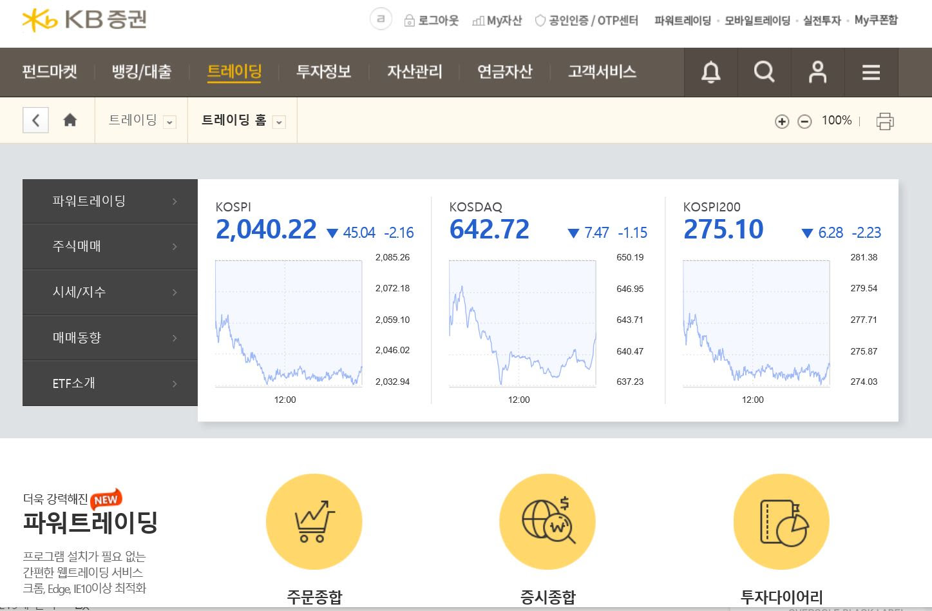The height and width of the screenshot is (611, 932).
Task: Click the large 파워트레이딩 heading
Action: click(x=90, y=523)
